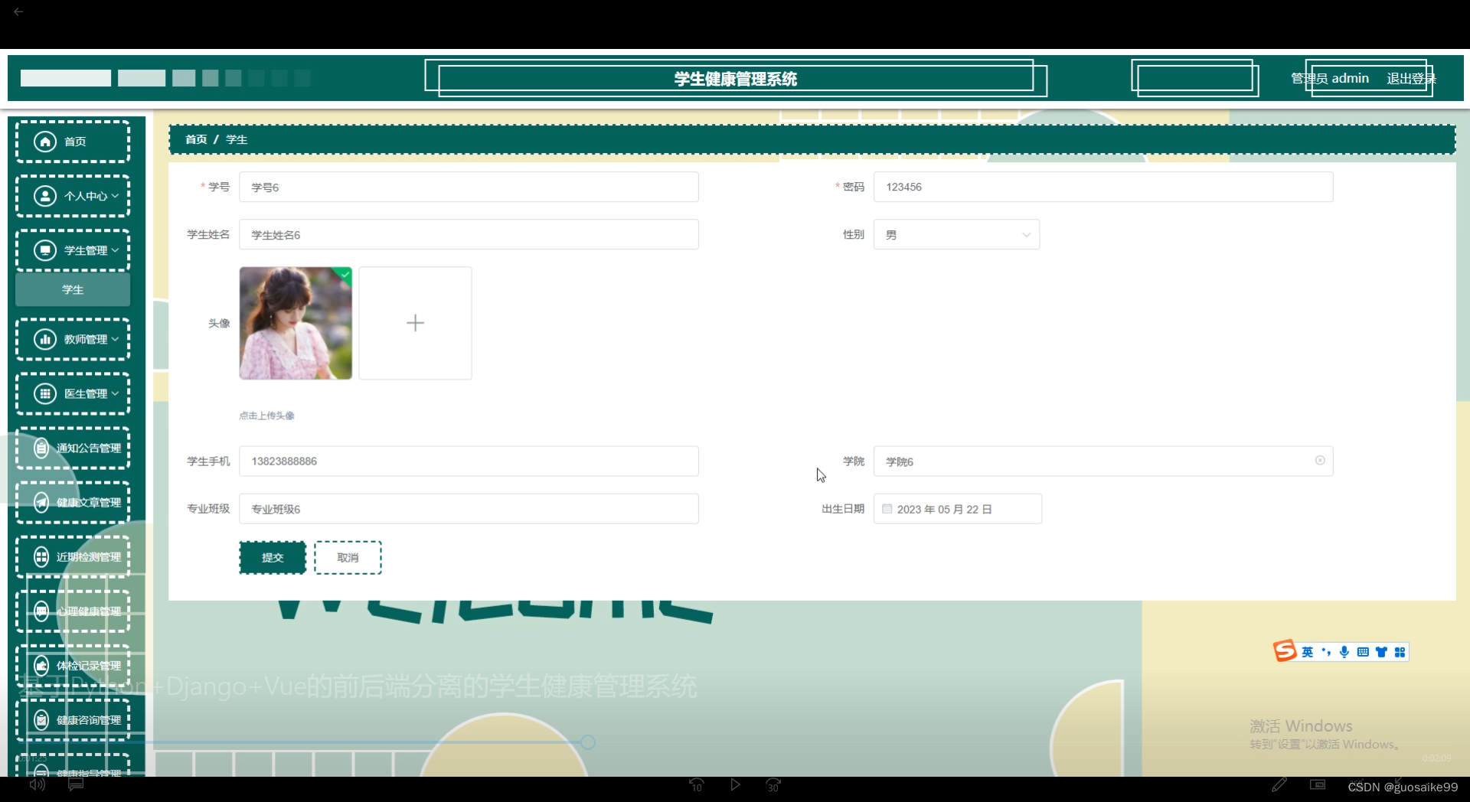Viewport: 1470px width, 802px height.
Task: Click the 提交 submit button
Action: tap(272, 557)
